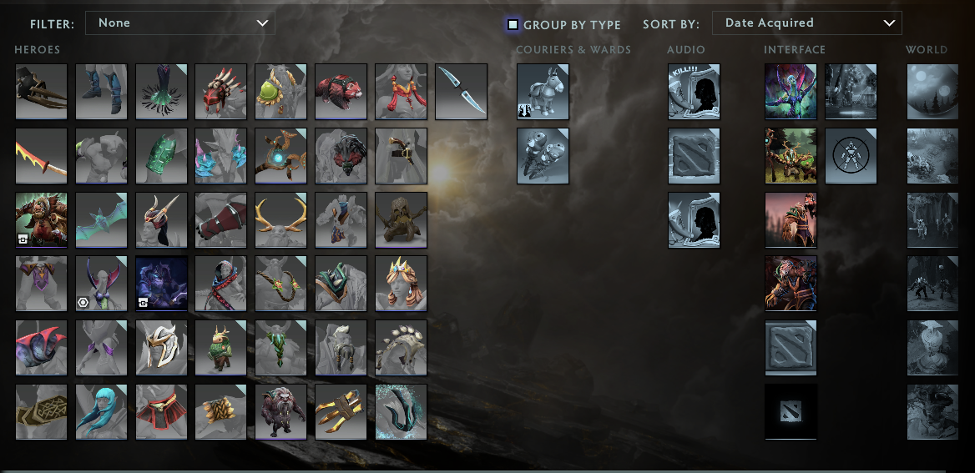Select the golden claw weapon item
975x473 pixels.
tap(341, 412)
